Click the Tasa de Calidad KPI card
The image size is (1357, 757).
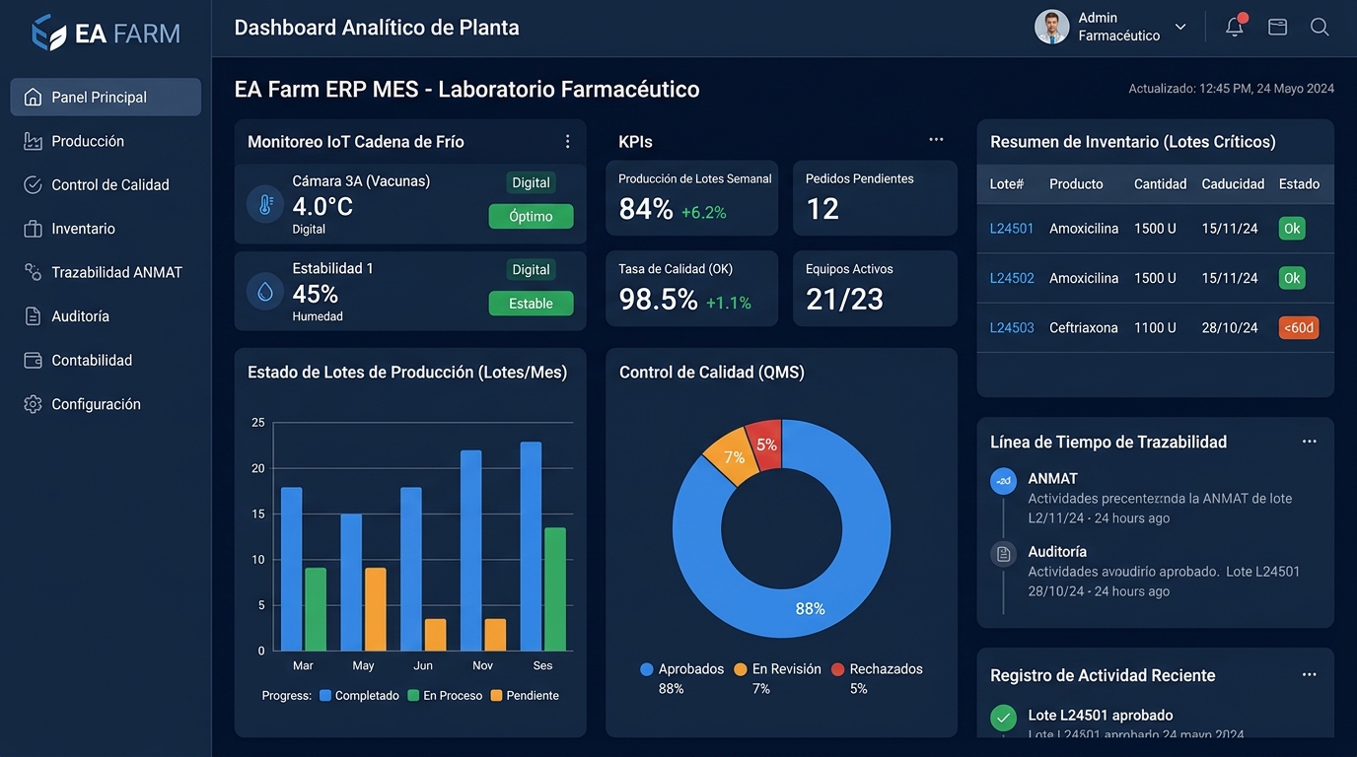[x=691, y=289]
